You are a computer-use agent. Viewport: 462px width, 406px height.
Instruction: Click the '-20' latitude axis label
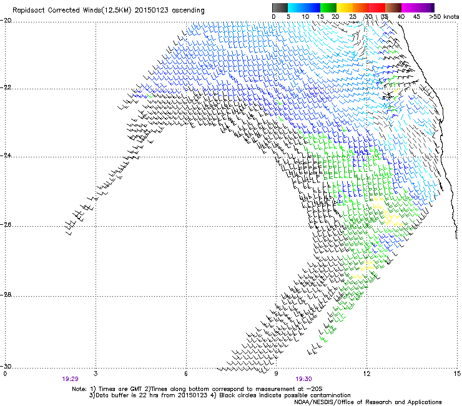(x=6, y=21)
